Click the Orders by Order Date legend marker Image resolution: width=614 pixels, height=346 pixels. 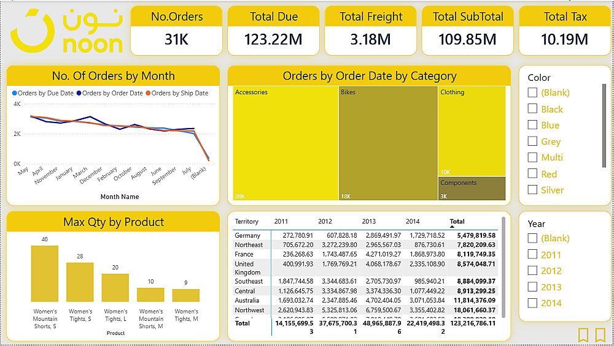pyautogui.click(x=79, y=94)
